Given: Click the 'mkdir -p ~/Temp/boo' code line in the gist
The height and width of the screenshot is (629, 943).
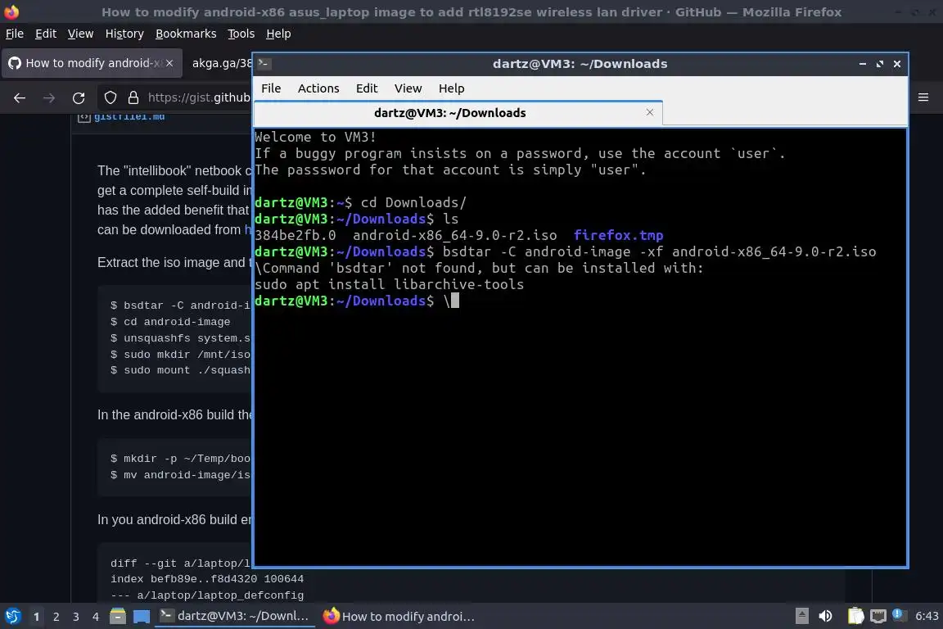Looking at the screenshot, I should tap(180, 459).
